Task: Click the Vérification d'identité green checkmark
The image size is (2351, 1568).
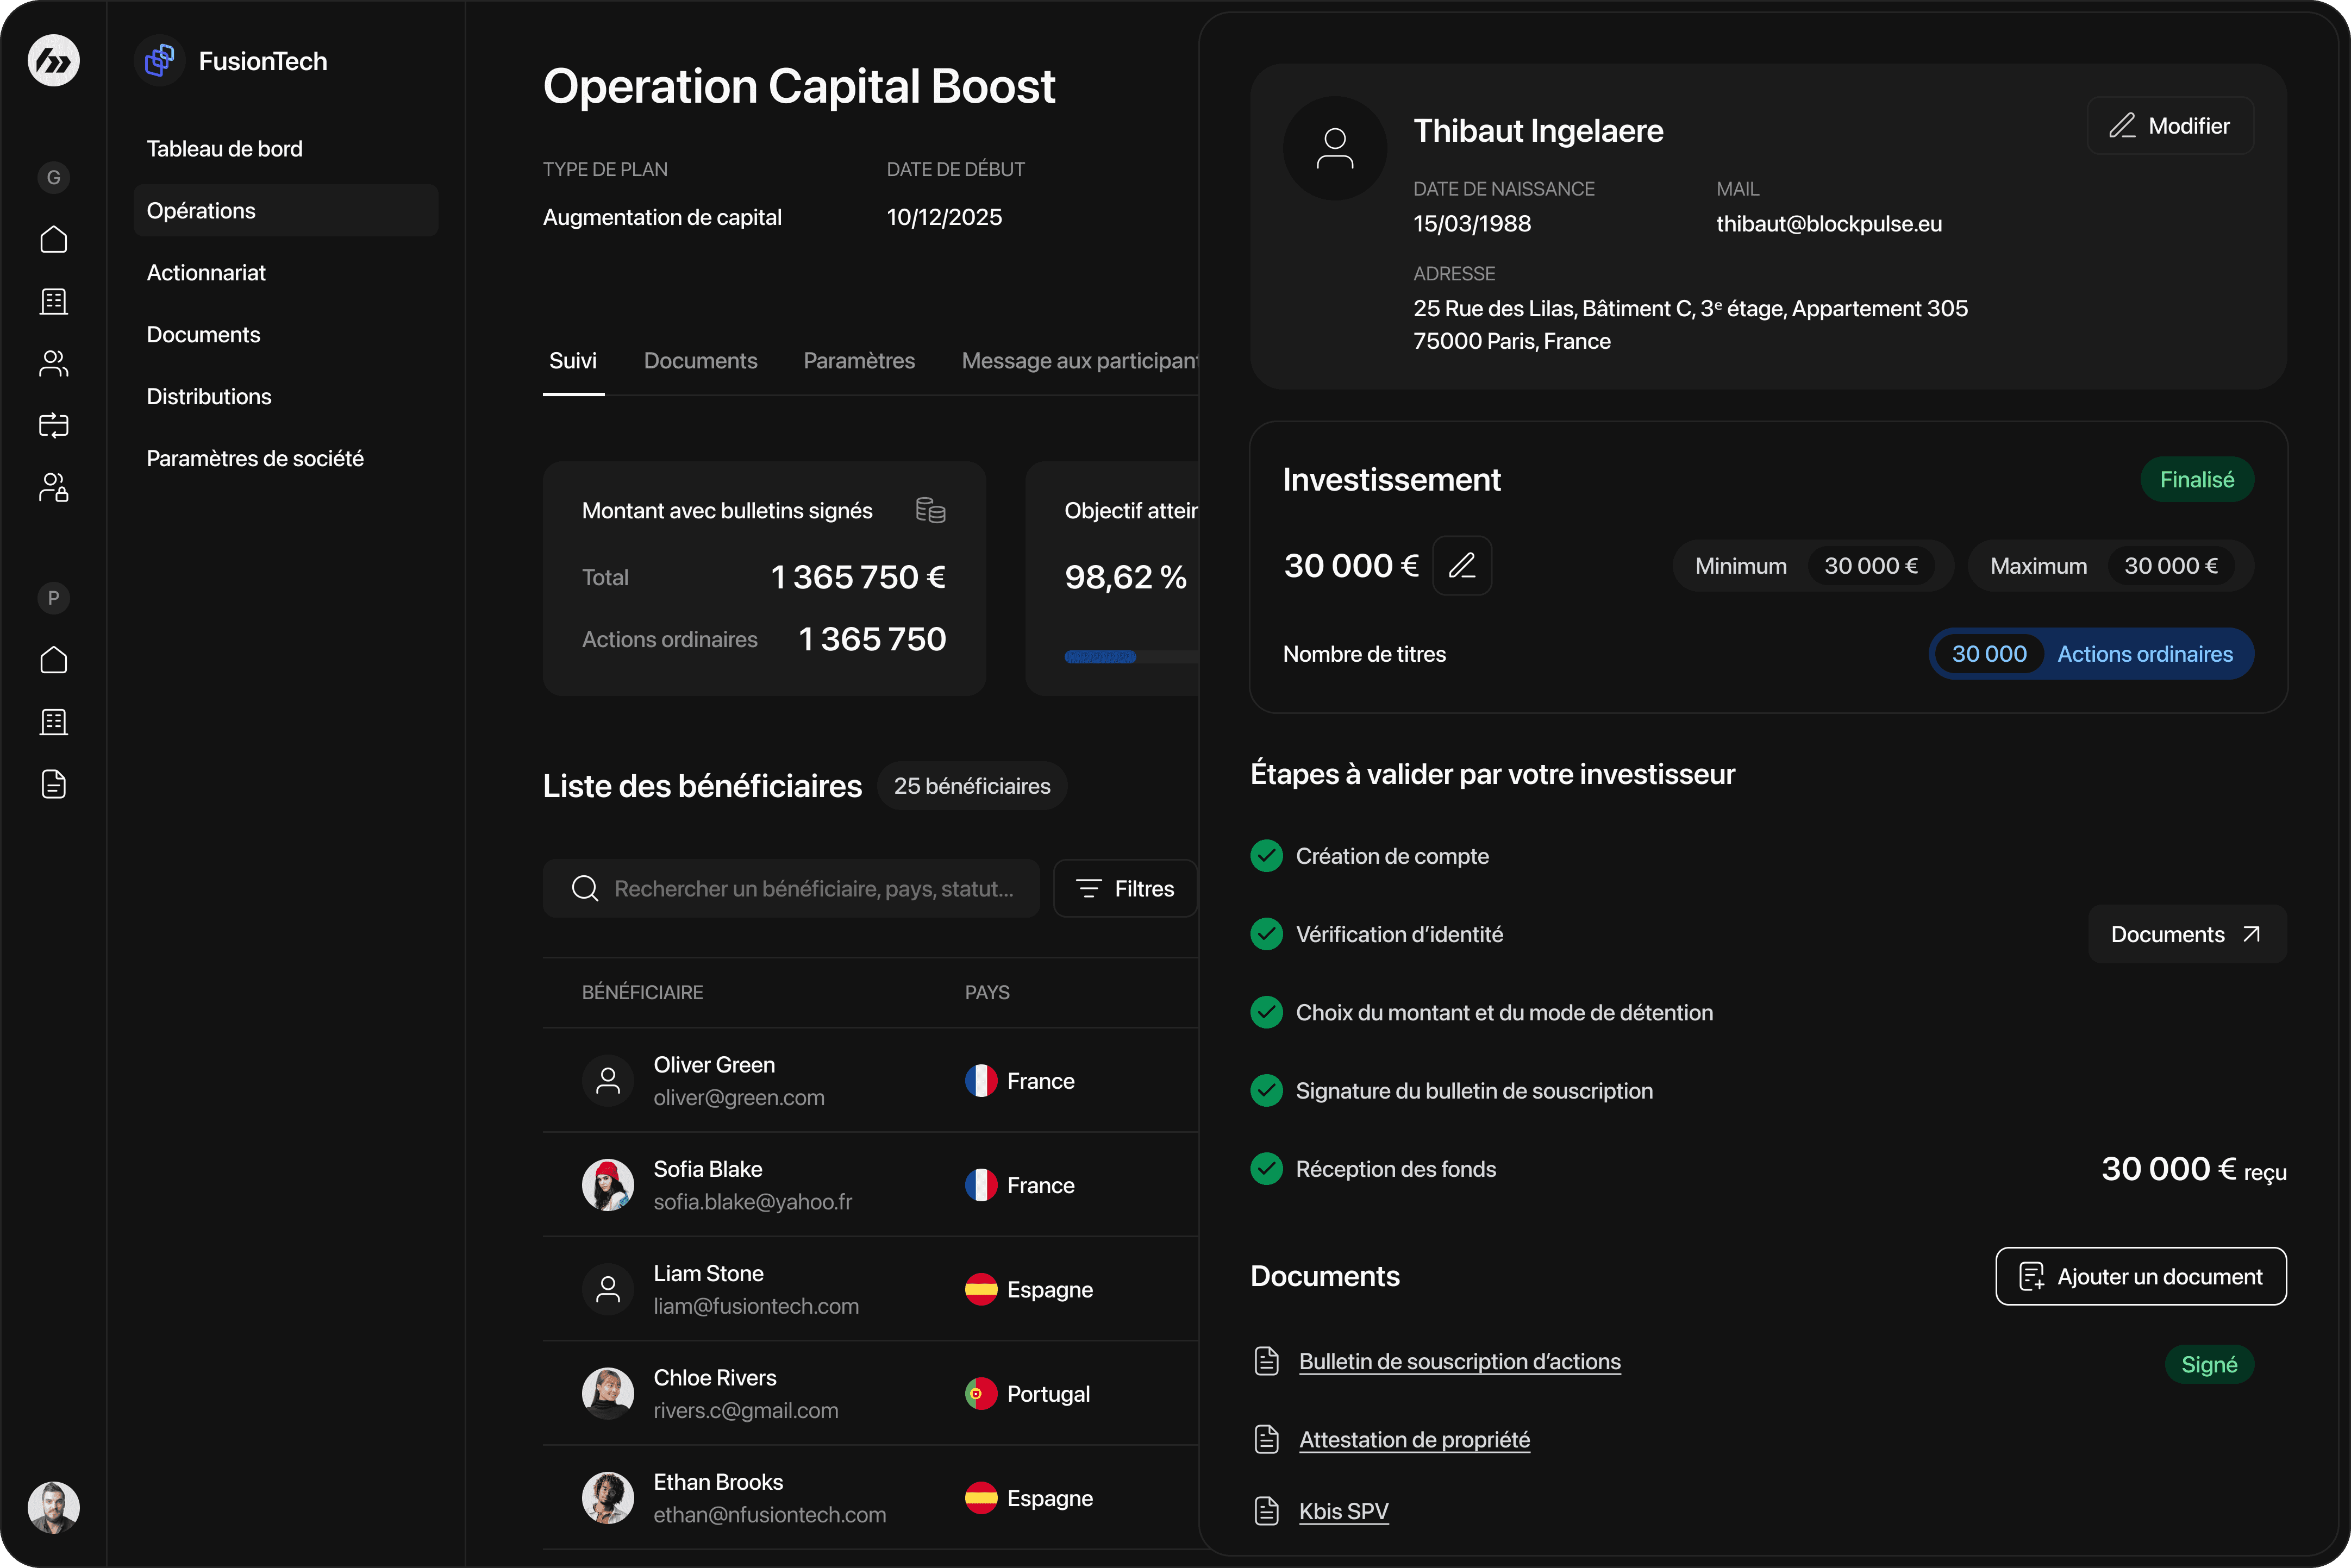Action: 1267,934
